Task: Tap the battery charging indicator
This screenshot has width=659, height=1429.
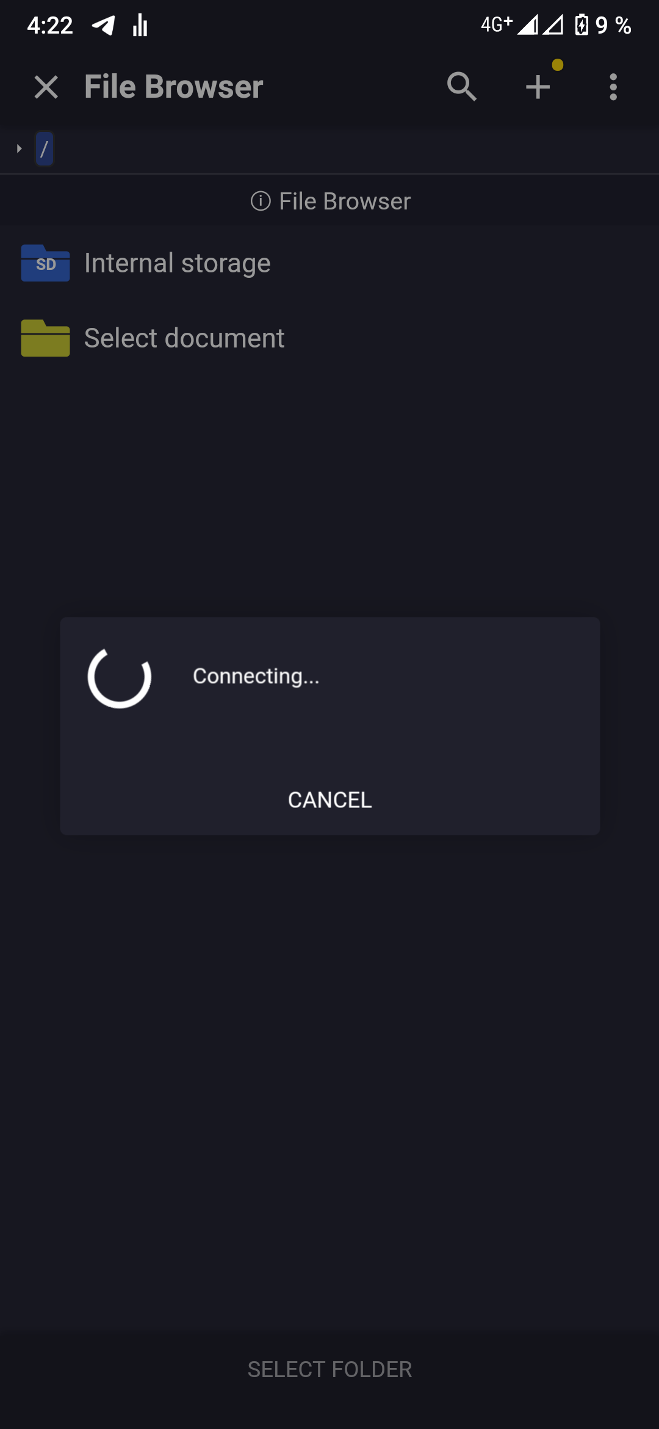Action: coord(582,25)
